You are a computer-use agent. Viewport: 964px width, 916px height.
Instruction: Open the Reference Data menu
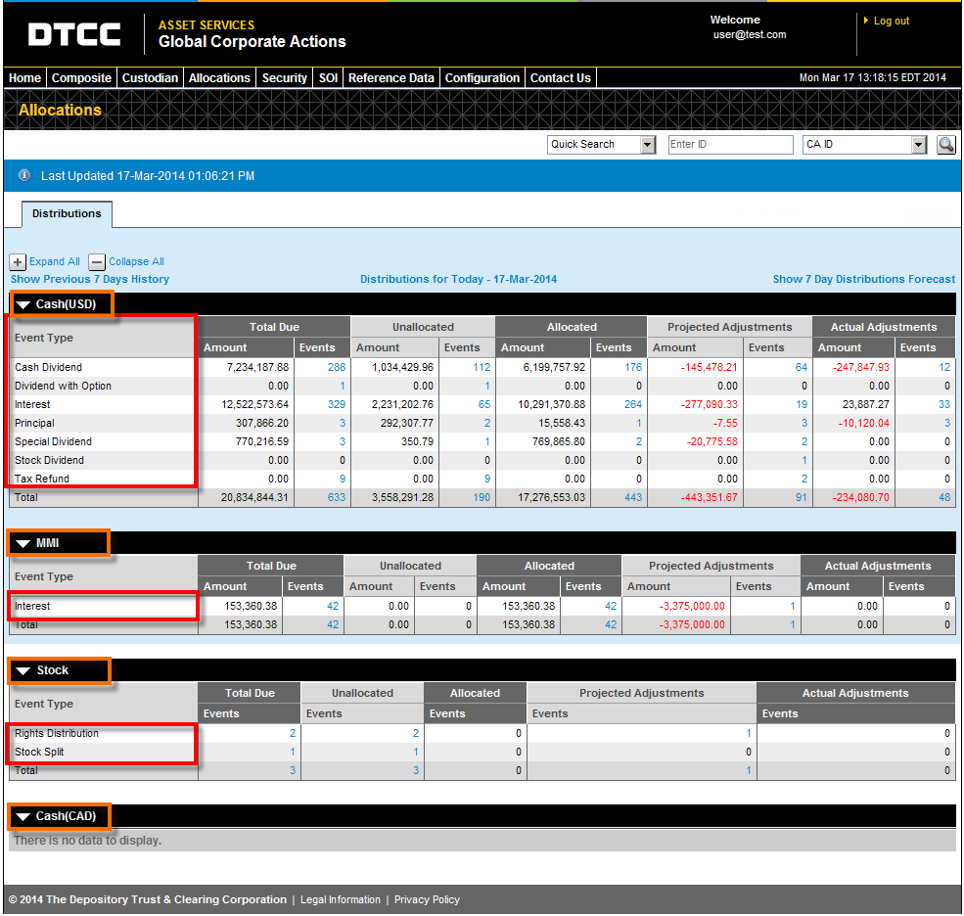pos(390,77)
